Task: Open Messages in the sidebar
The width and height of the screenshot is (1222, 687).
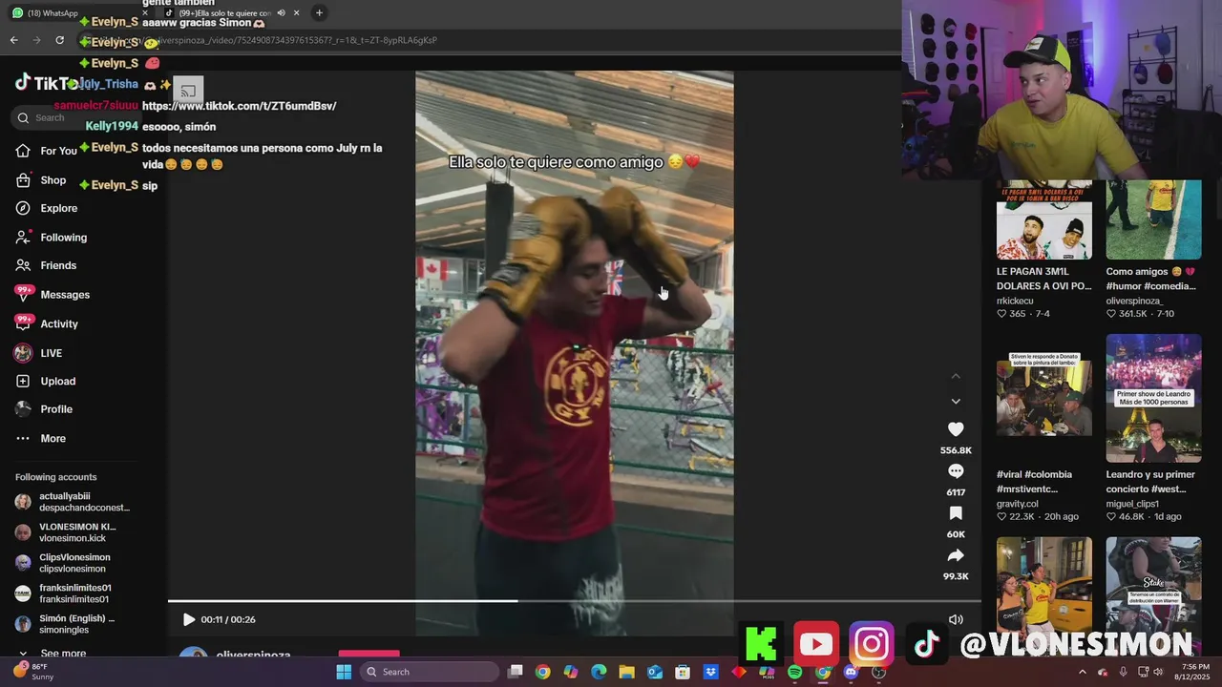Action: pos(53,295)
